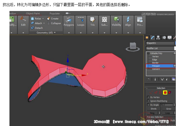Collapse the Selection rollout

point(161,88)
